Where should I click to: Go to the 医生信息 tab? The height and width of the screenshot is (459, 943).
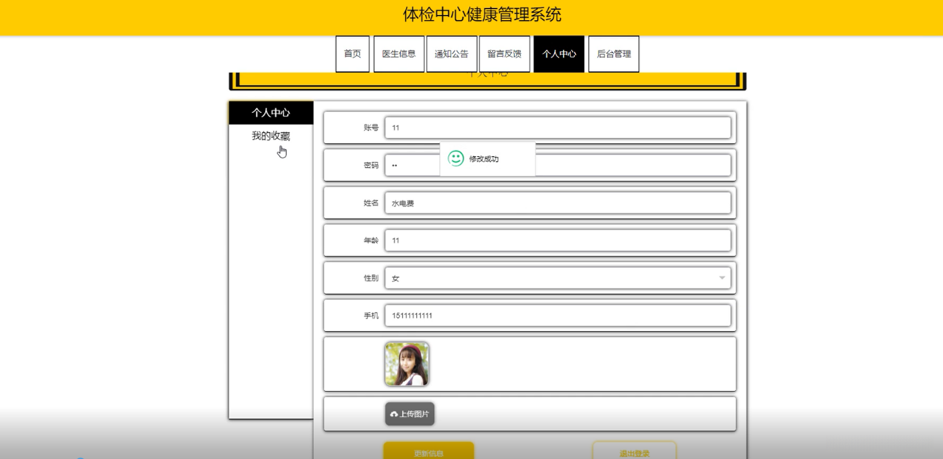tap(399, 54)
